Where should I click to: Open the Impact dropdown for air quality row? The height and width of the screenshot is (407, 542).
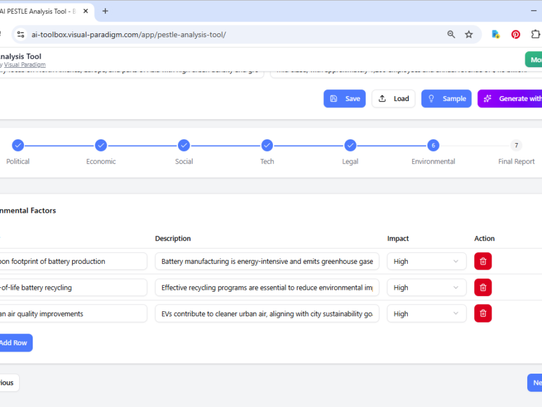coord(426,313)
